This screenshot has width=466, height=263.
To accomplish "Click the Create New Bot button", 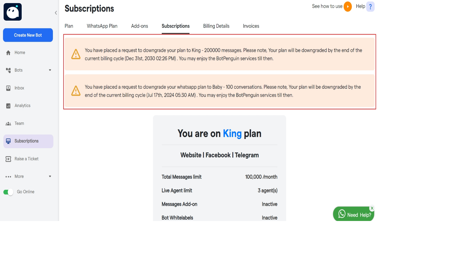I will pos(28,35).
